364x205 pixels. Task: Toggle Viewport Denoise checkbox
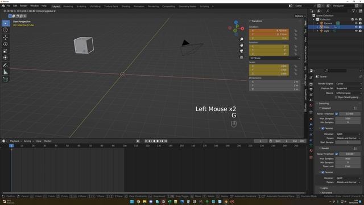coord(322,128)
